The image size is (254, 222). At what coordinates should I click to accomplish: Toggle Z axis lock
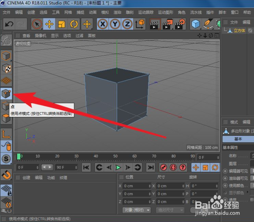(127, 24)
